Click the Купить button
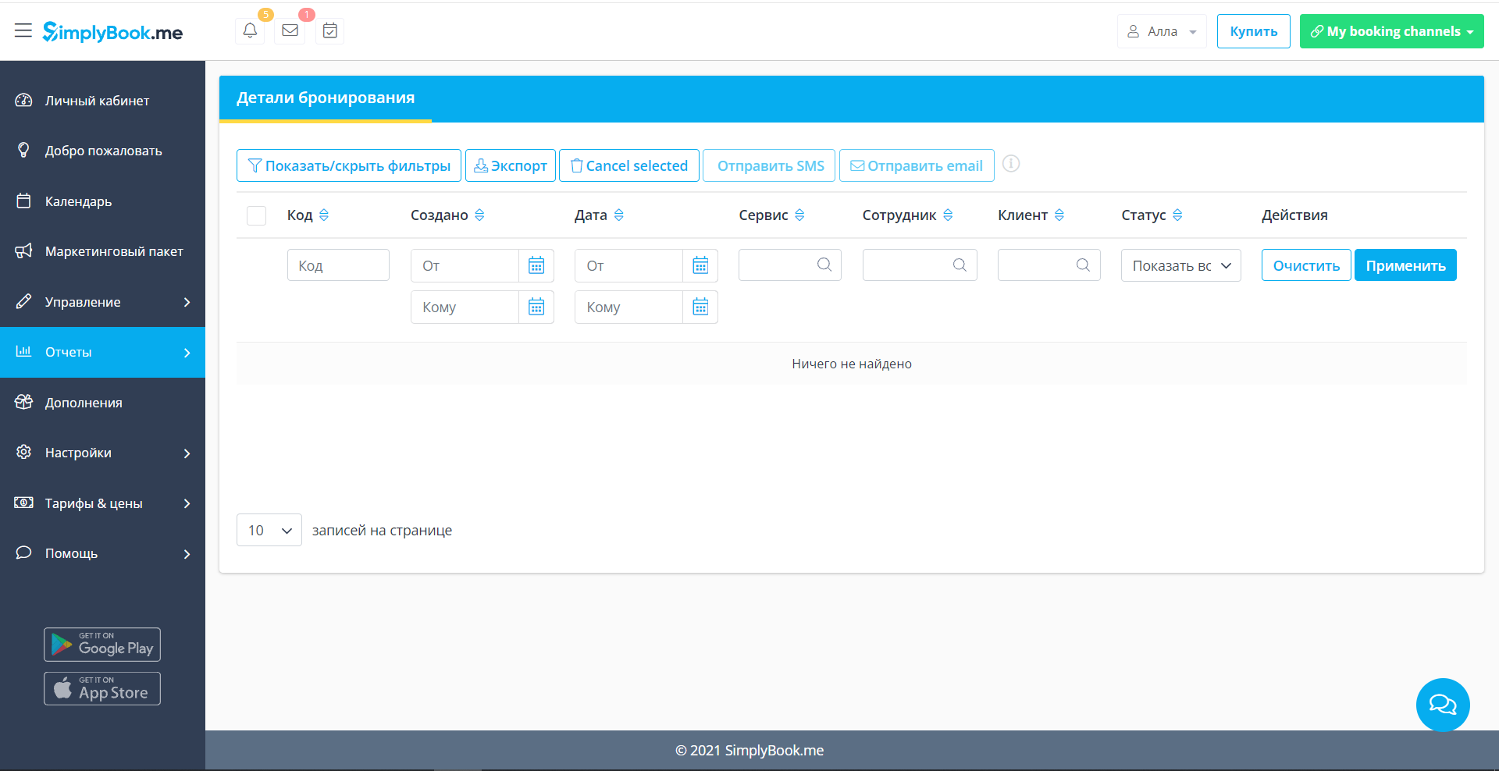Image resolution: width=1499 pixels, height=771 pixels. (1253, 31)
